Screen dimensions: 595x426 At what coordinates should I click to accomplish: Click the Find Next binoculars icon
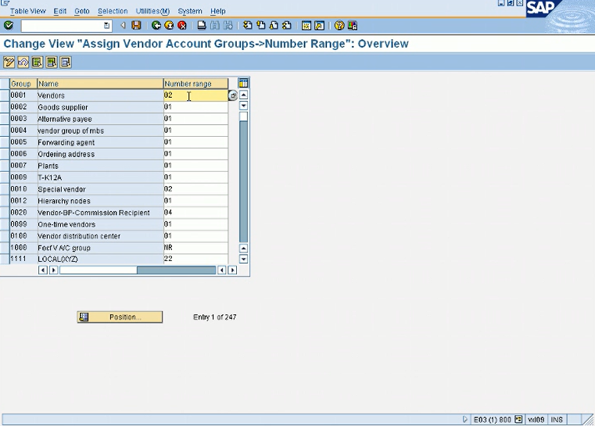tap(228, 26)
